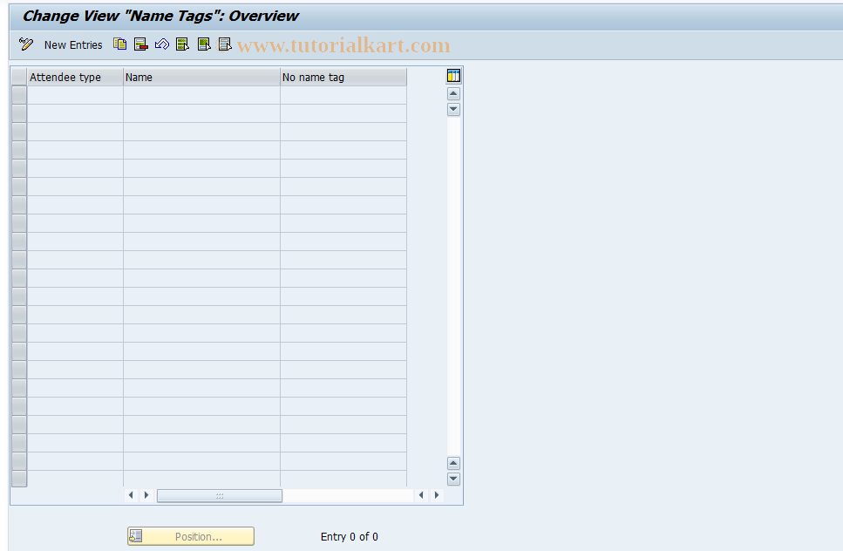843x551 pixels.
Task: Toggle Display/Change mode pencil icon
Action: (26, 44)
